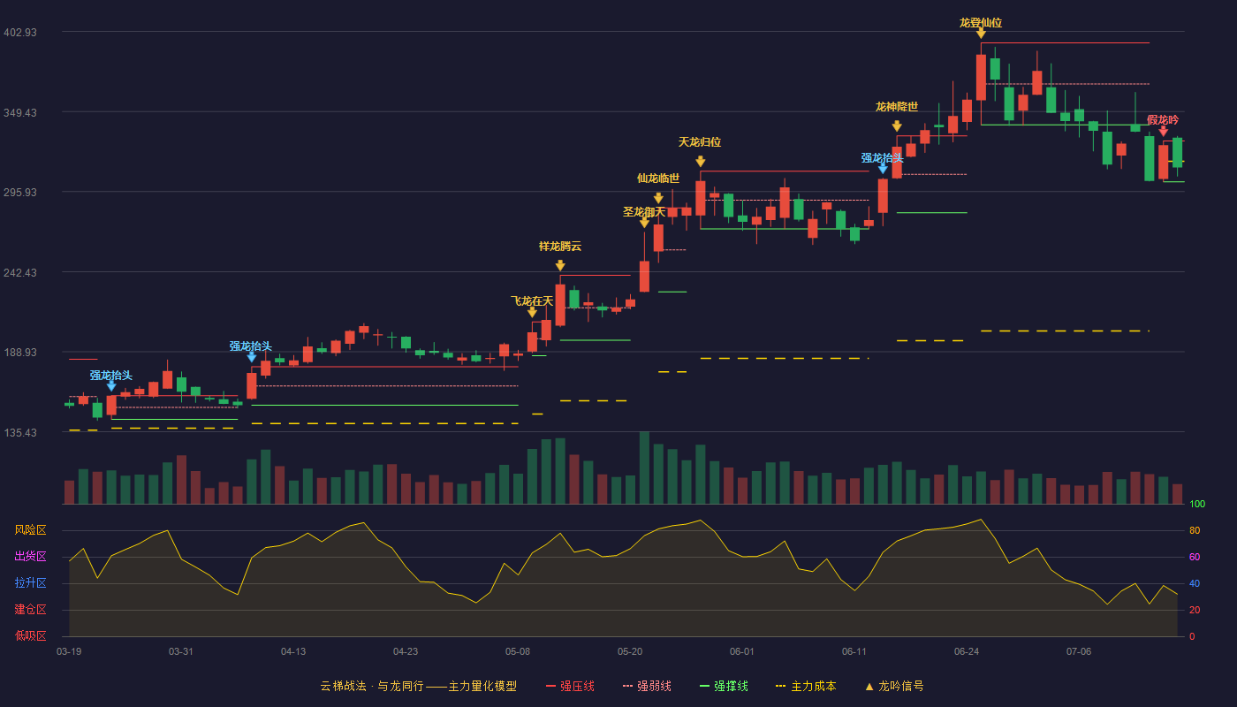Screen dimensions: 1237x707
Task: Click the 05-20 date axis label
Action: (630, 651)
